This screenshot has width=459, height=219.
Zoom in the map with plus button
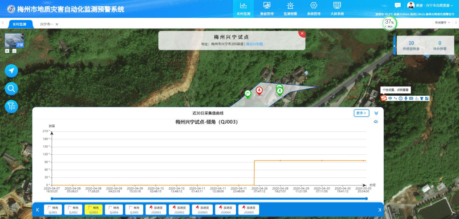click(7, 51)
